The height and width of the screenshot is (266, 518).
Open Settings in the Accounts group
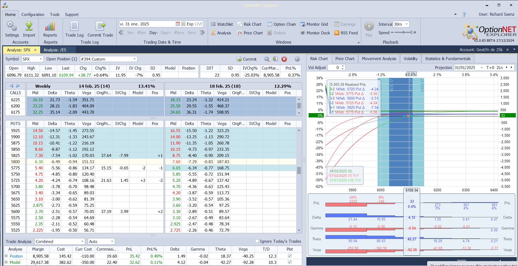point(12,29)
